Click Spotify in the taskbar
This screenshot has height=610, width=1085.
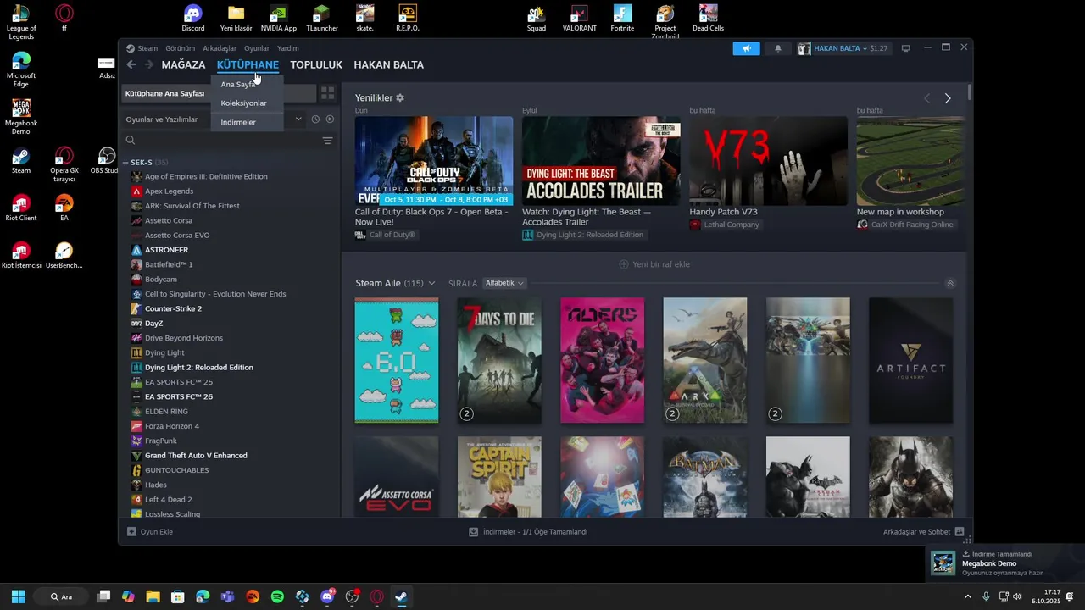[277, 596]
